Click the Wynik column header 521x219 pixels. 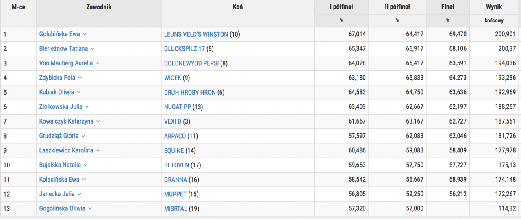point(494,7)
